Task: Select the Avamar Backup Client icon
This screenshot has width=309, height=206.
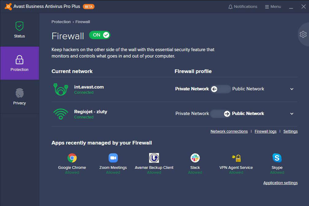Action: pos(154,158)
